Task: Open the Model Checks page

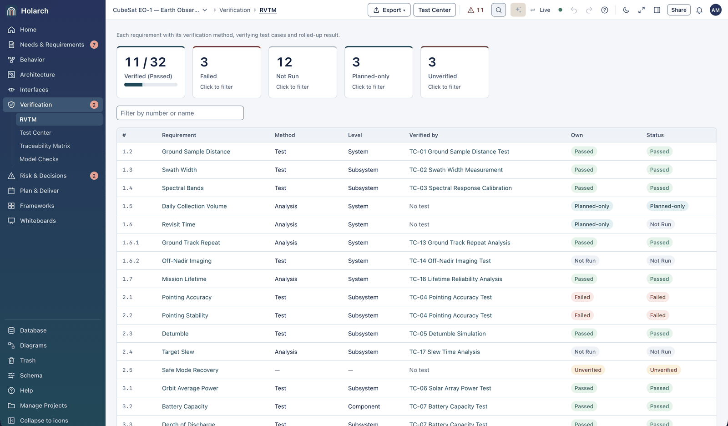Action: (59, 159)
